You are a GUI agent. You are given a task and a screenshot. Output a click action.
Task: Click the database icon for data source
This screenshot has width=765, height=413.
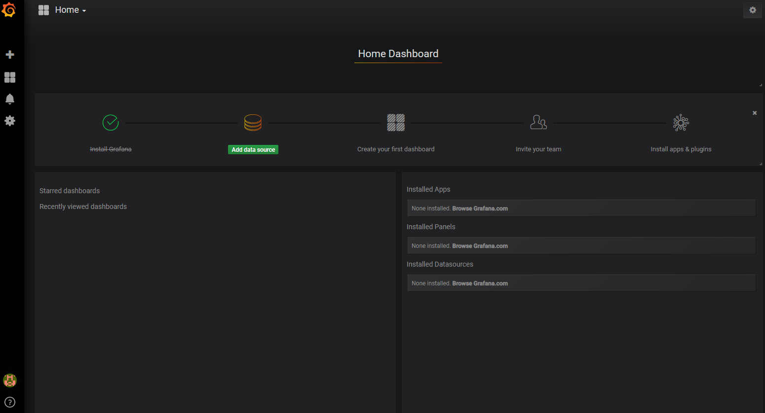pos(253,123)
